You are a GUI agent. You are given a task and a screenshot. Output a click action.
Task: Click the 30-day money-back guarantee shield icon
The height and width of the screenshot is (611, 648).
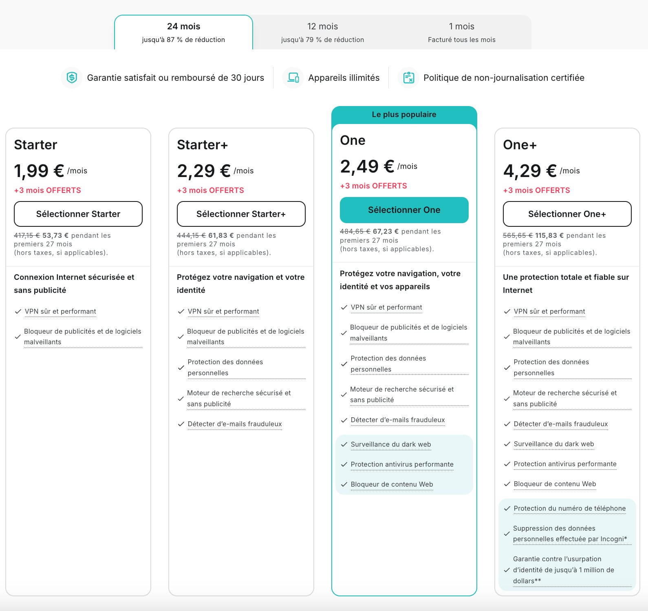point(71,77)
